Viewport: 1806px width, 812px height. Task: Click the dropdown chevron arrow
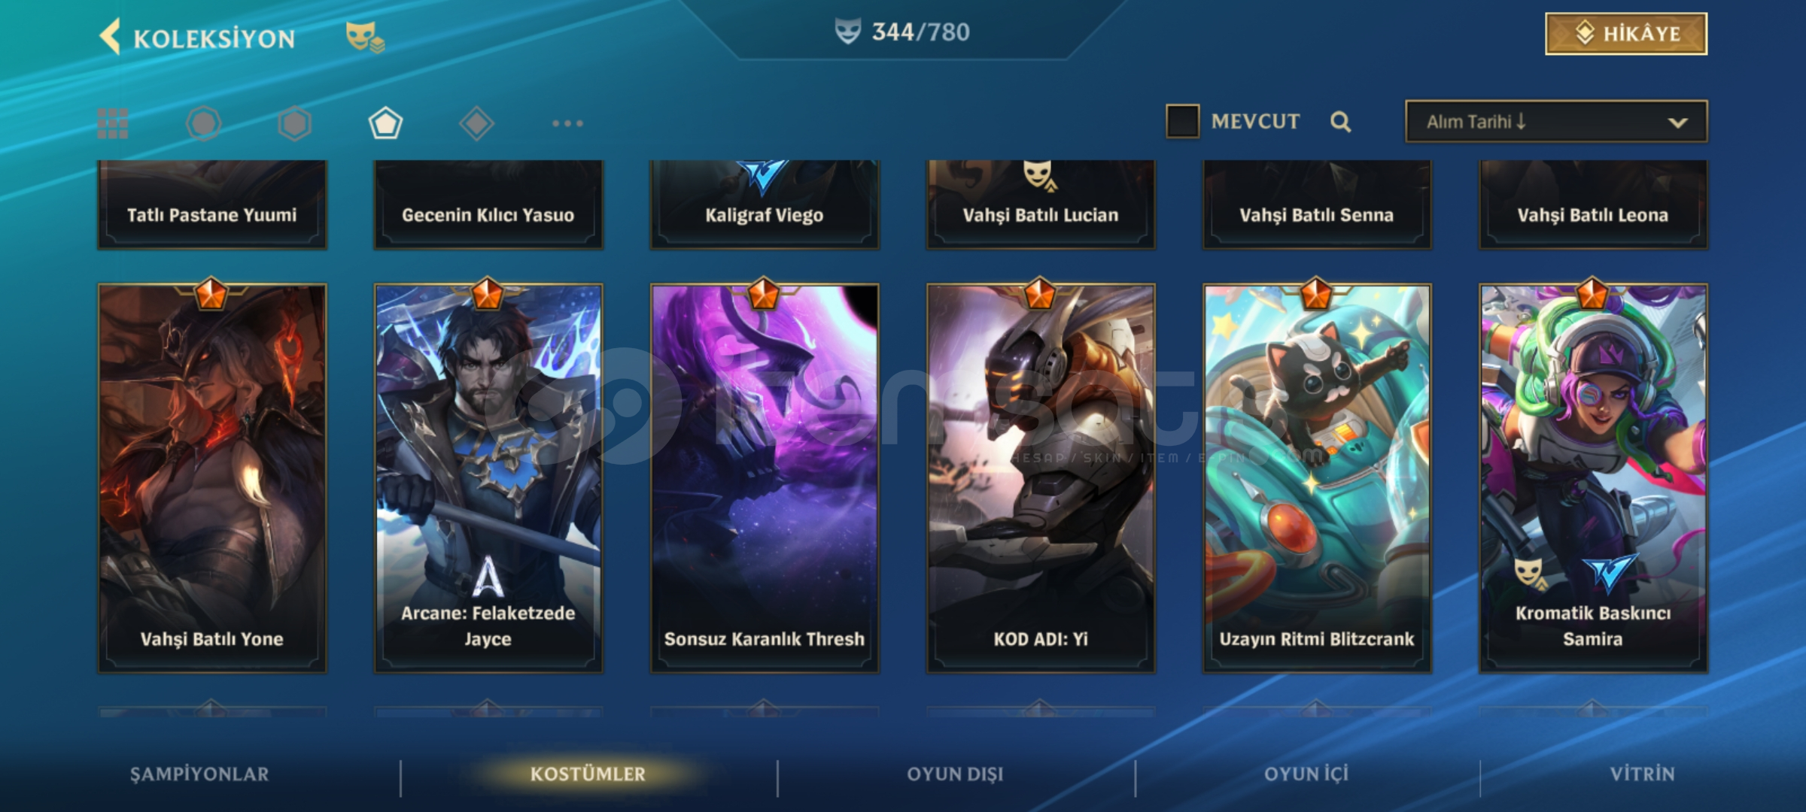pyautogui.click(x=1677, y=123)
